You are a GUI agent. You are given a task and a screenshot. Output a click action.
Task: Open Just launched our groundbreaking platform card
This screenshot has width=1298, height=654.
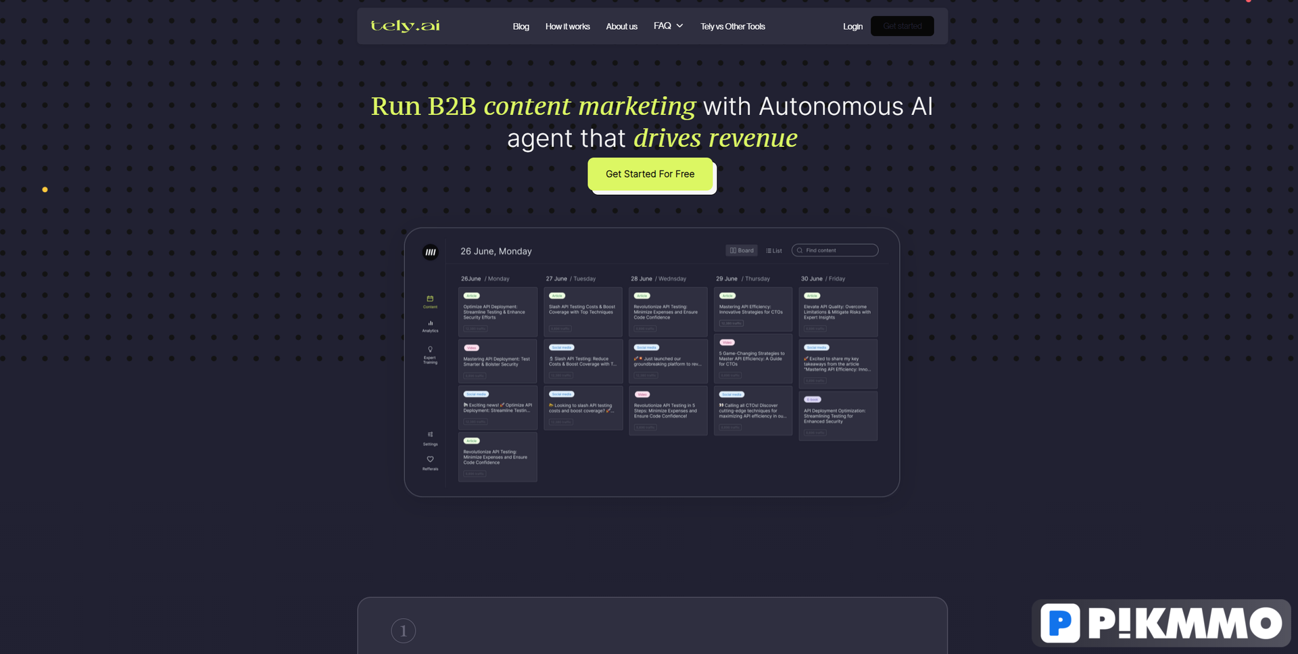click(x=668, y=362)
